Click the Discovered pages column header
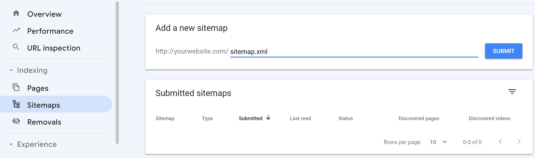 click(419, 118)
